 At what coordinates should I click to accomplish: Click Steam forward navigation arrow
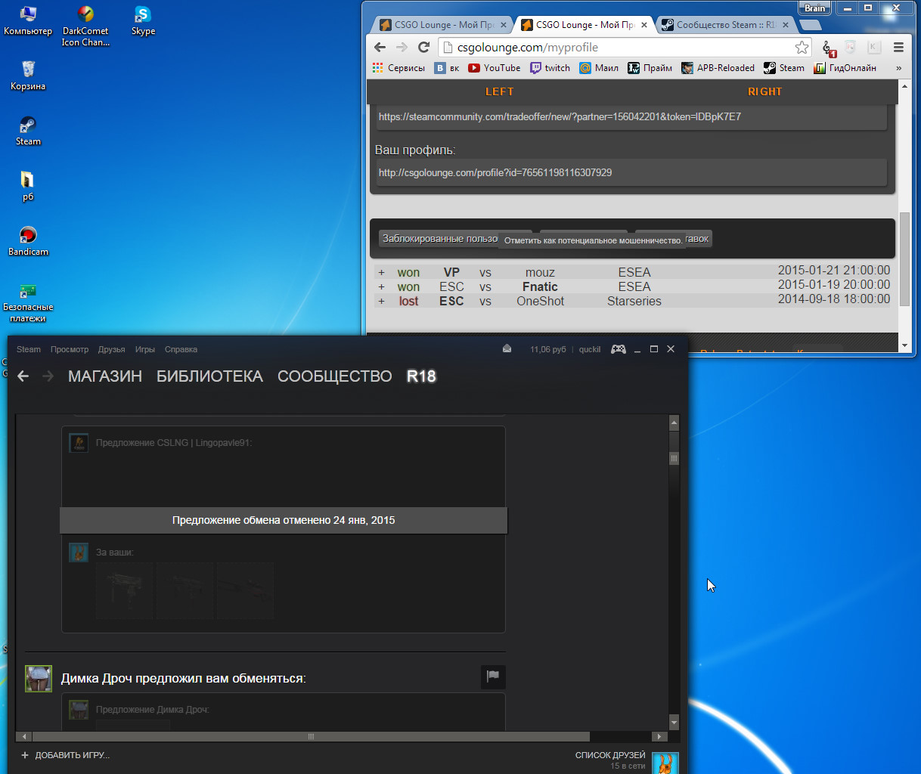point(48,376)
